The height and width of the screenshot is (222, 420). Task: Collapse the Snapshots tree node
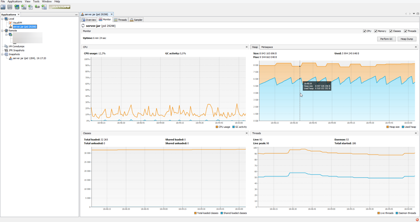(x=2, y=54)
